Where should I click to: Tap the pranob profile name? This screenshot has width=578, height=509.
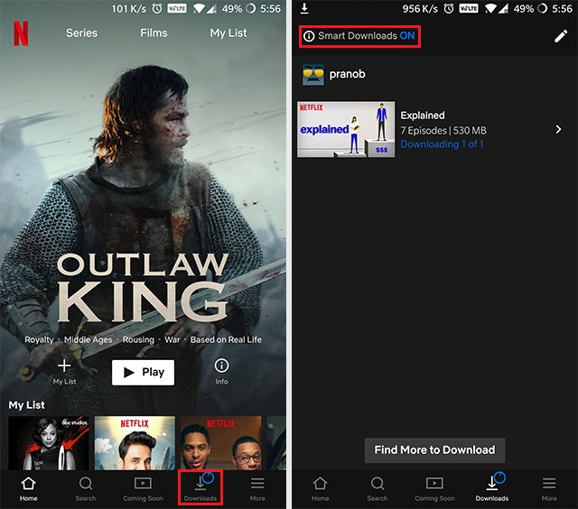point(347,74)
